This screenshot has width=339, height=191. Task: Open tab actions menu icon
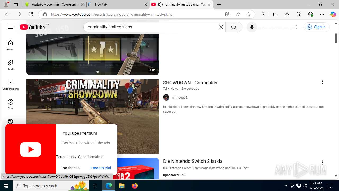(x=16, y=5)
